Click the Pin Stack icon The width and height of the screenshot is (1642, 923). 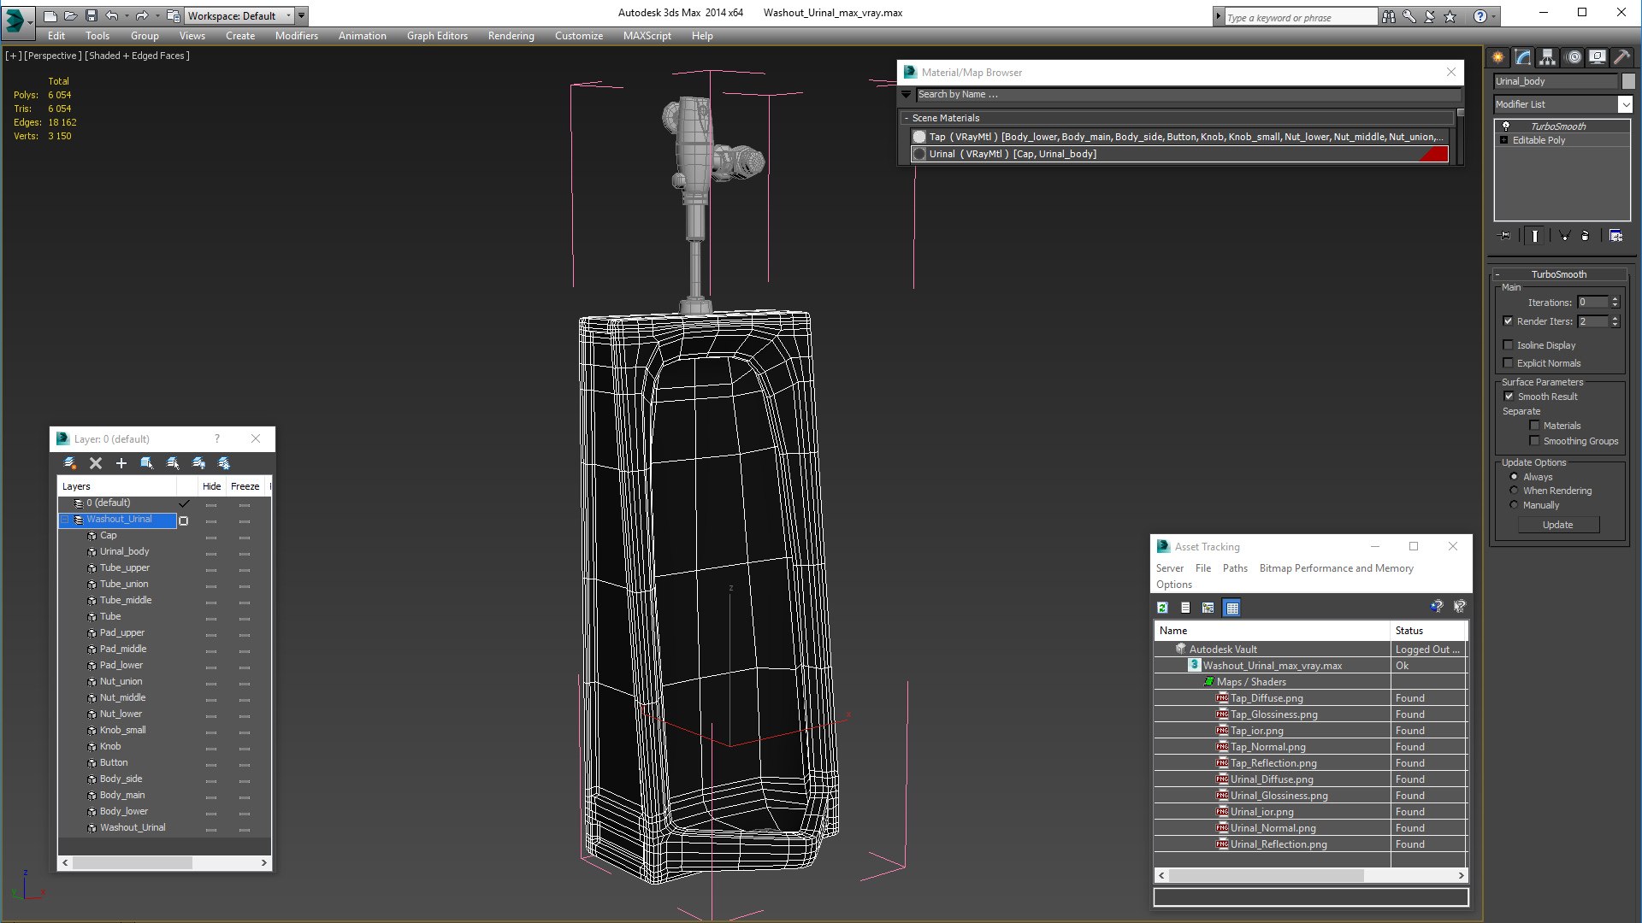(x=1505, y=236)
